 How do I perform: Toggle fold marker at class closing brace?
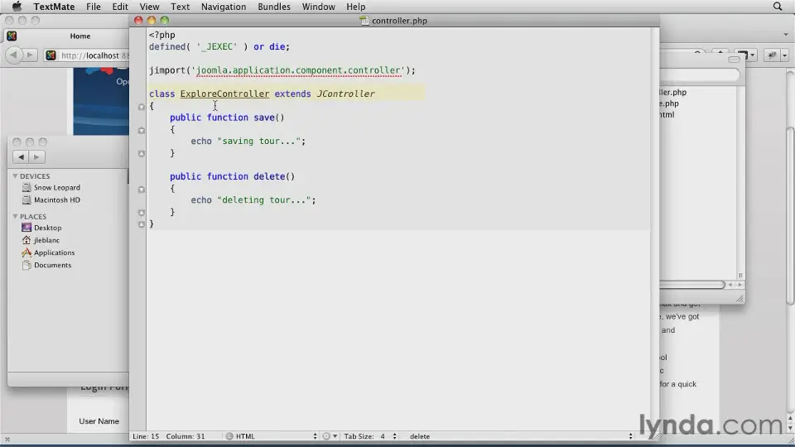pyautogui.click(x=142, y=224)
